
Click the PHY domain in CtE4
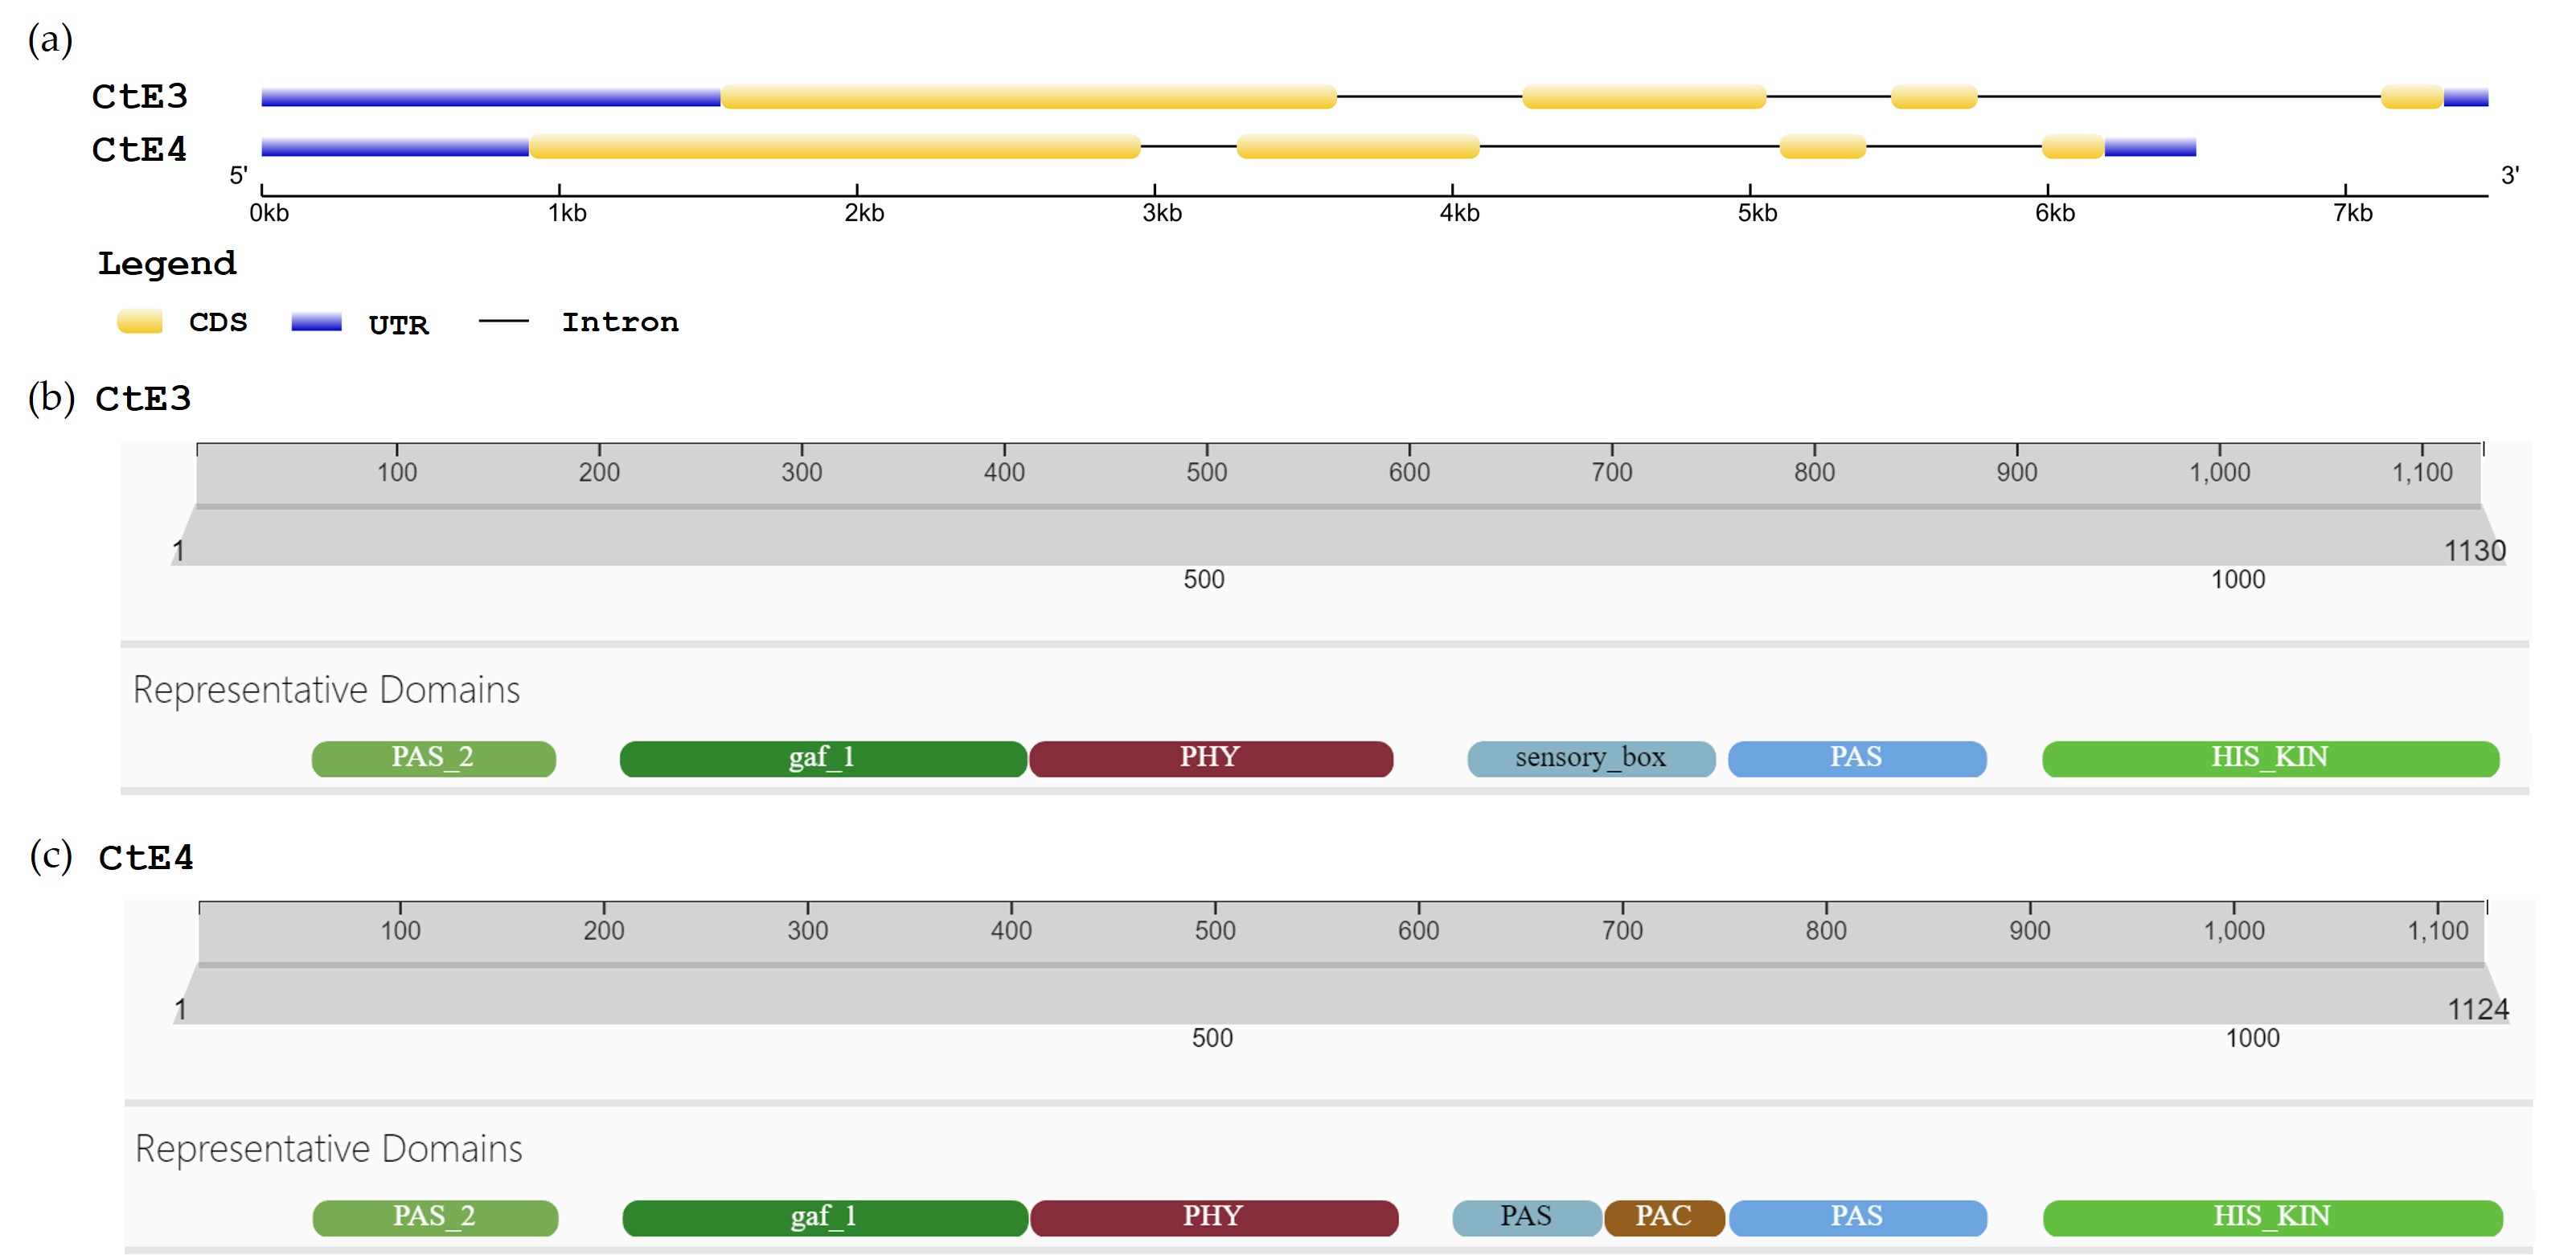click(x=1213, y=1217)
